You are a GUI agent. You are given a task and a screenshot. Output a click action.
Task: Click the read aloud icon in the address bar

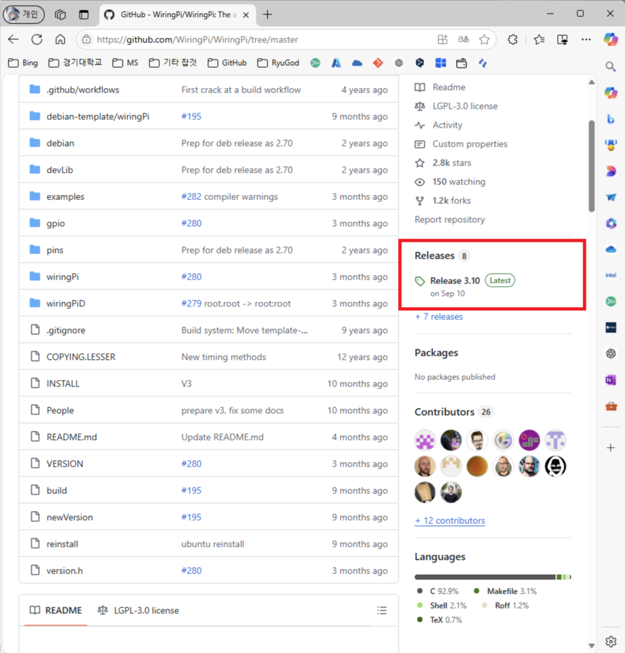pyautogui.click(x=463, y=40)
